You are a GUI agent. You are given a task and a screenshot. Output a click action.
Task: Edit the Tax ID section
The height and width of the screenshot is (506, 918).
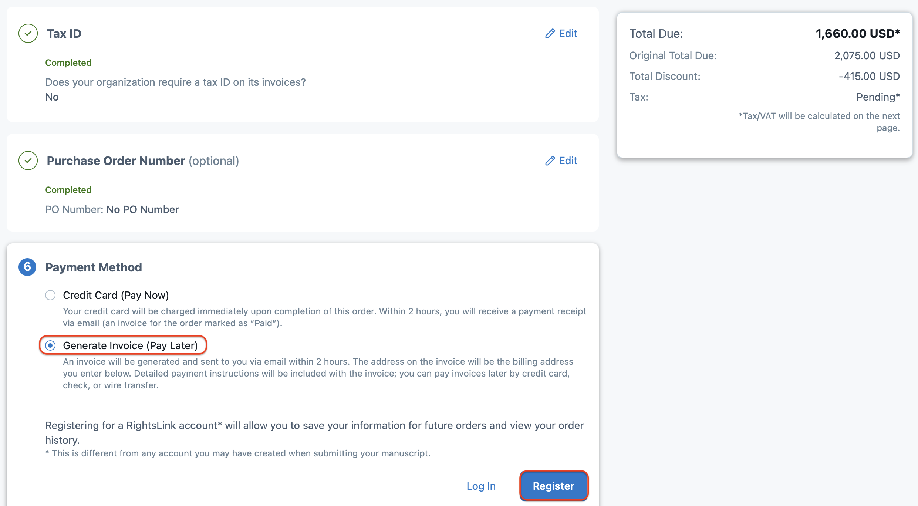click(568, 34)
